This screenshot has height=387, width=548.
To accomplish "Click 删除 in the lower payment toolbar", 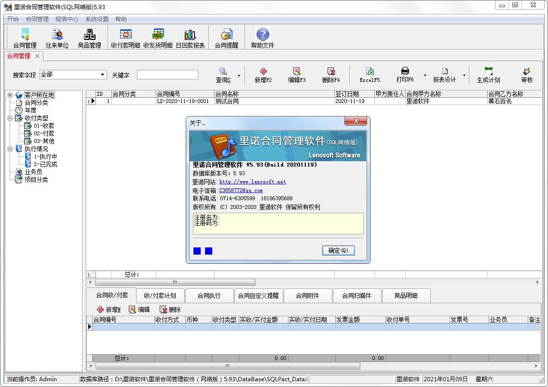I will tap(170, 310).
